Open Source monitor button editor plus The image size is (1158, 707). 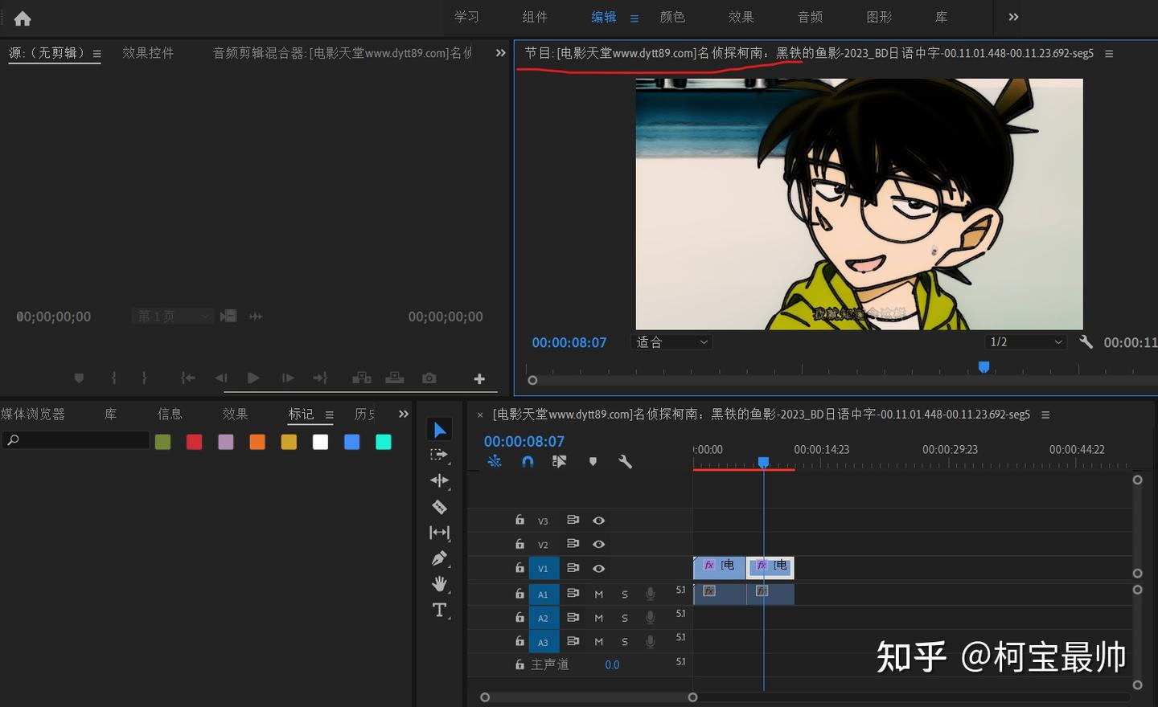point(479,378)
